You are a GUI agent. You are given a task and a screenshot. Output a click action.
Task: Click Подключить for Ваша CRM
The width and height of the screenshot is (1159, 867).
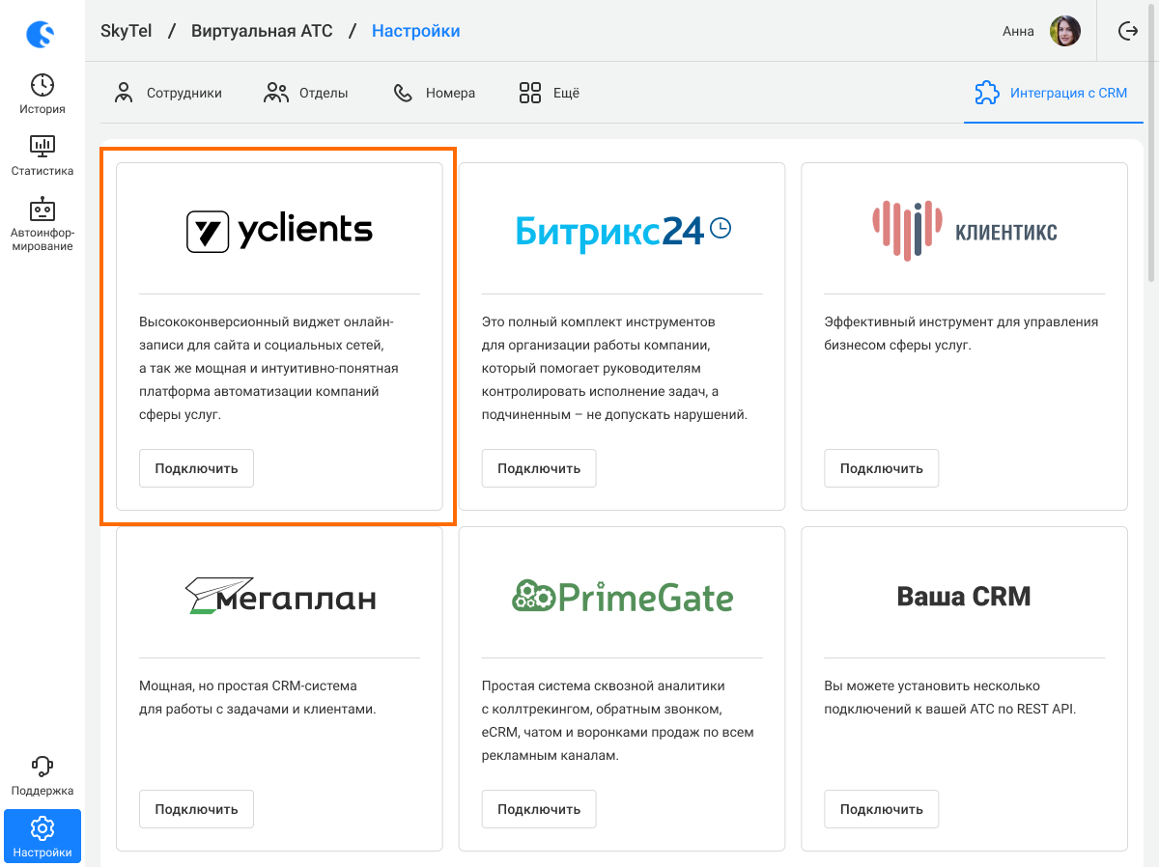tap(881, 809)
